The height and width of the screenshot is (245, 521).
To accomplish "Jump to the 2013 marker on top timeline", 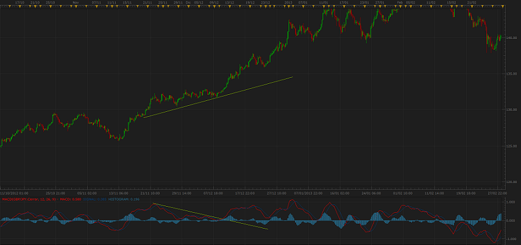I will pyautogui.click(x=288, y=2).
